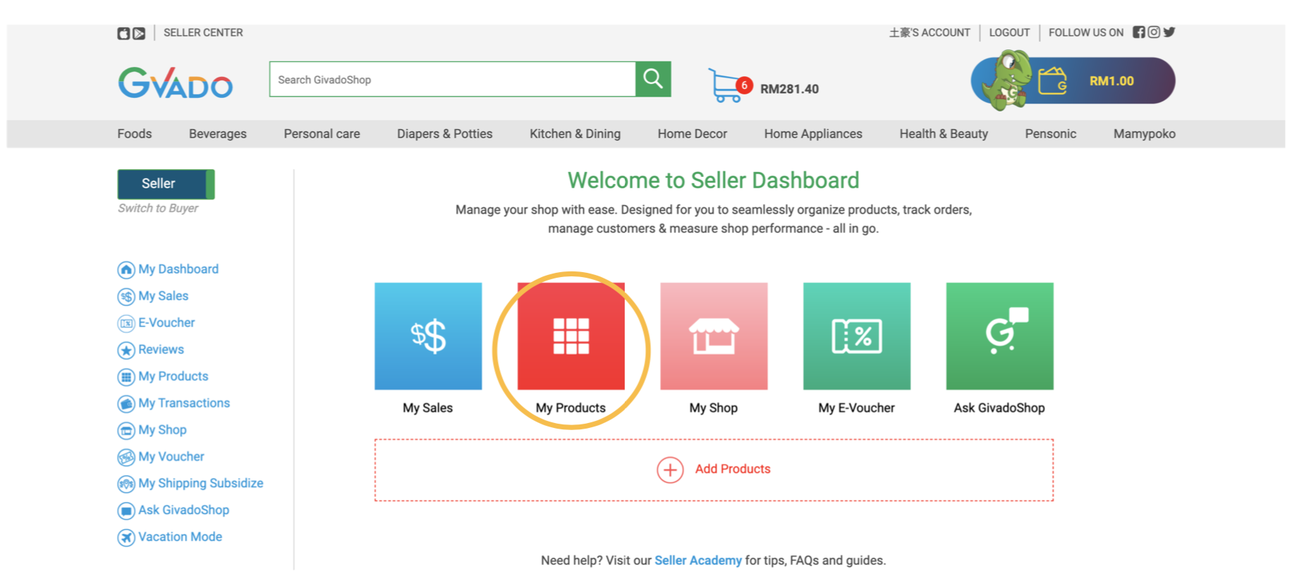Click the My Products grid sidebar icon
The image size is (1316, 588).
pyautogui.click(x=126, y=377)
